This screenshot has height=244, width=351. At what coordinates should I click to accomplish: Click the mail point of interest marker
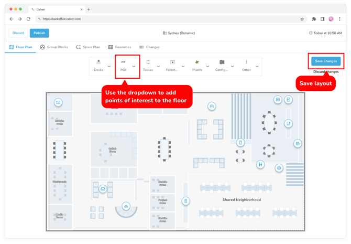[x=58, y=102]
